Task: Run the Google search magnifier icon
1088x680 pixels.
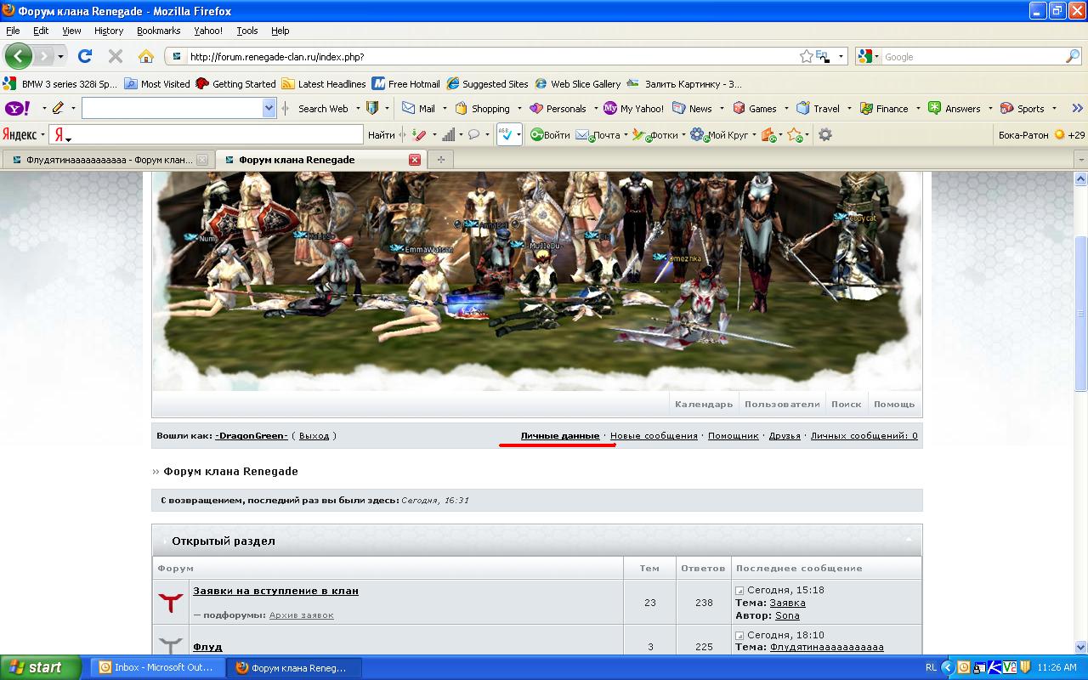Action: (1073, 56)
